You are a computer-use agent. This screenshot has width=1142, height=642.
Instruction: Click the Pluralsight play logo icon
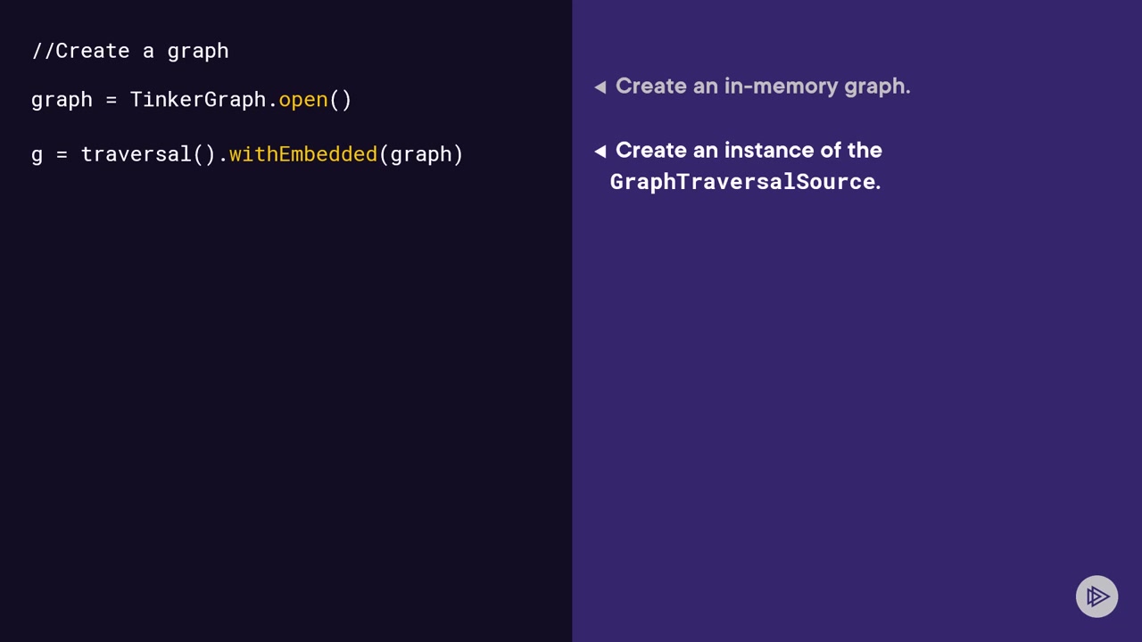1096,597
